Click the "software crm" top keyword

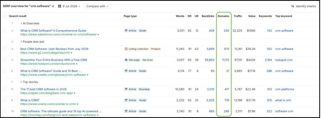click(x=284, y=111)
